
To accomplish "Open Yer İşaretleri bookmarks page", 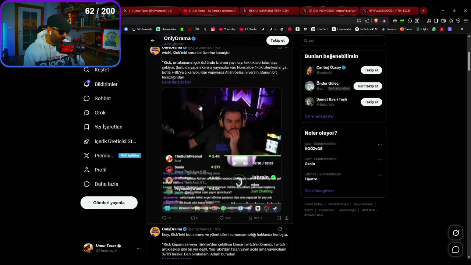I will tap(103, 127).
